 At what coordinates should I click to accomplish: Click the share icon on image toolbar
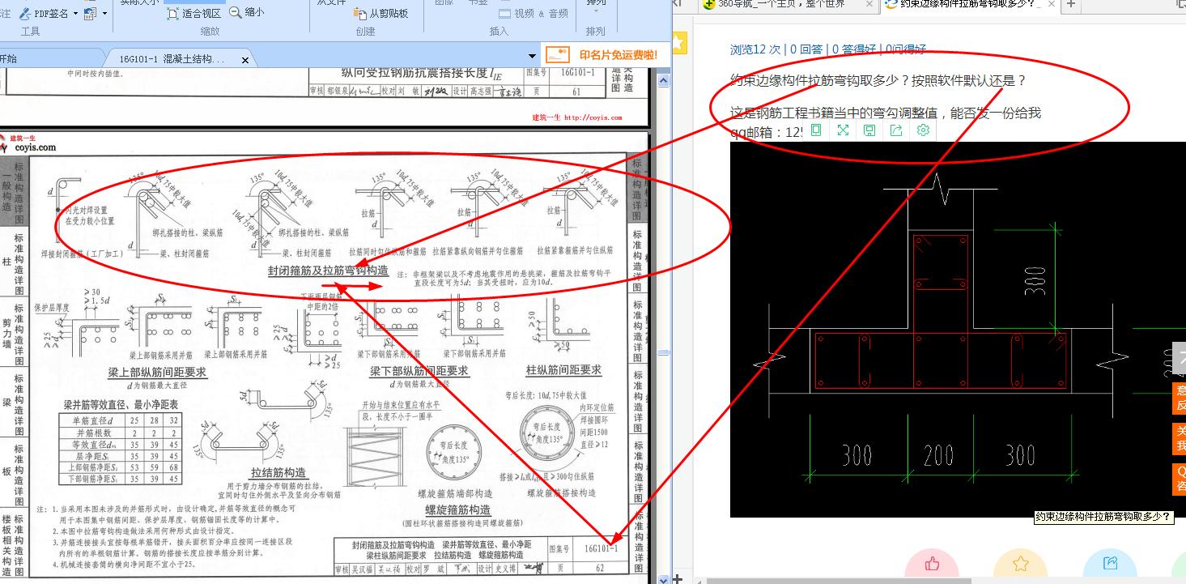click(x=896, y=130)
